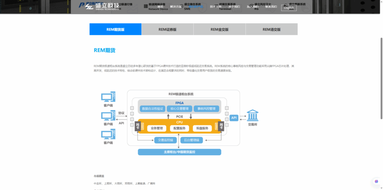Open the floating assistant icon at page corner
The image size is (383, 190).
click(x=376, y=181)
